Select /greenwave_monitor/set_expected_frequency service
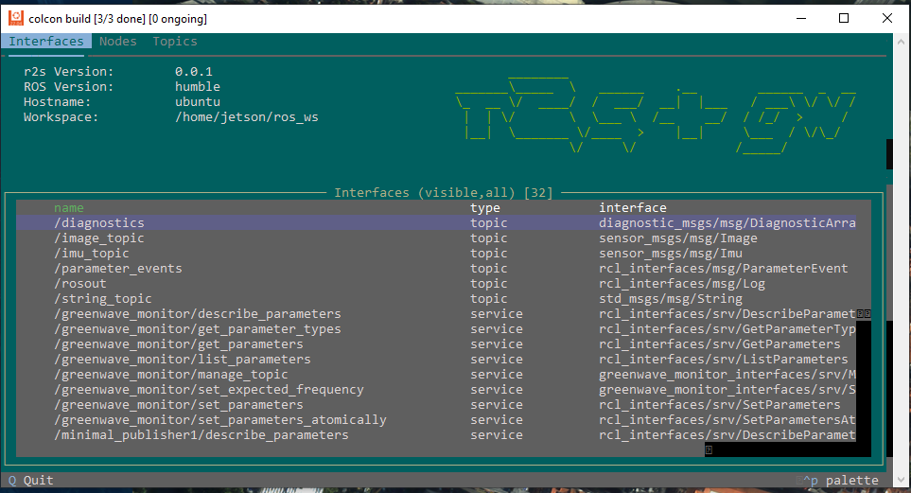Screen dimensions: 911x493 pyautogui.click(x=208, y=390)
